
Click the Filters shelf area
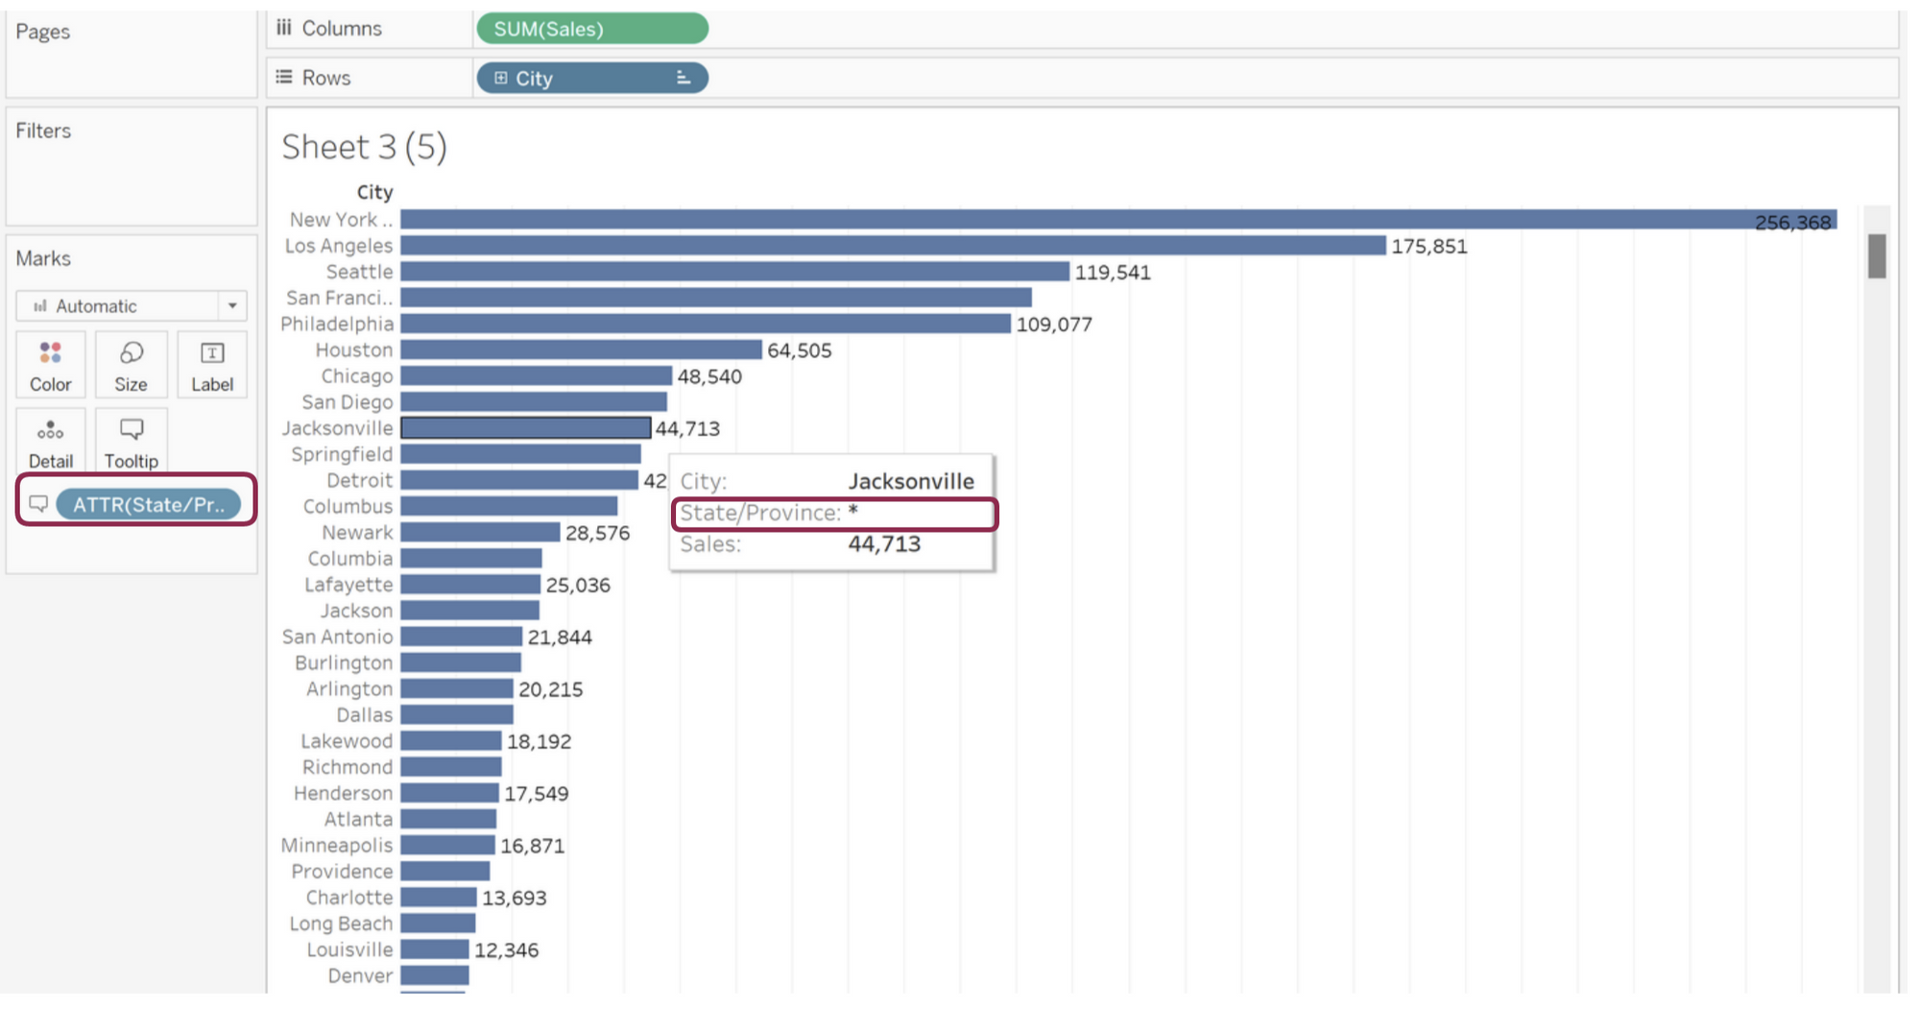click(131, 168)
